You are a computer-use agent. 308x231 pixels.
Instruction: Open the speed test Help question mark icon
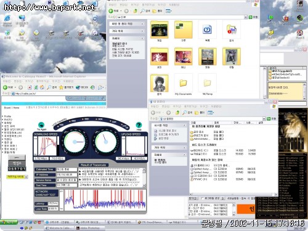139,125
